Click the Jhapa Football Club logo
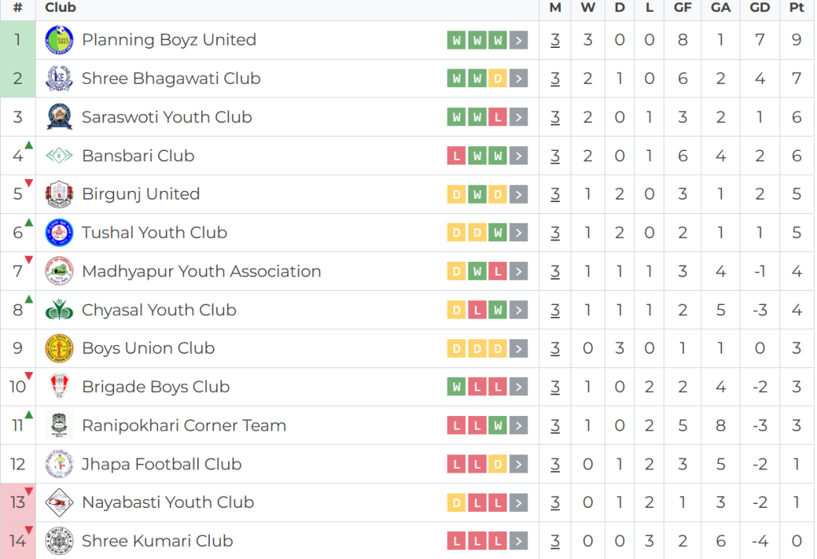 click(59, 464)
